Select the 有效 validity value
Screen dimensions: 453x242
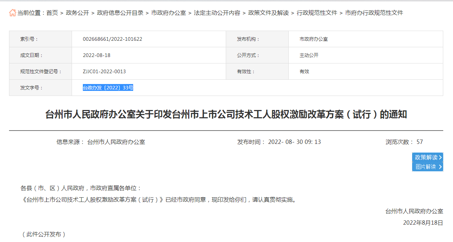coord(304,71)
